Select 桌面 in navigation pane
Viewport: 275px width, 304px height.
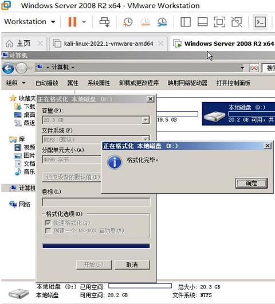point(25,115)
